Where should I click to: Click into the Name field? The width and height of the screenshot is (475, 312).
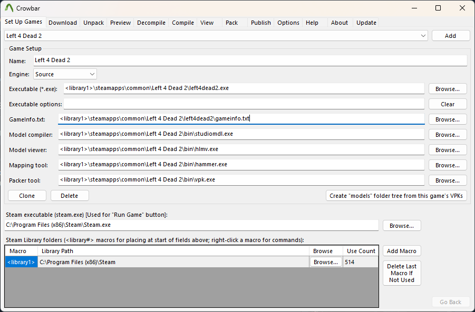coord(250,61)
